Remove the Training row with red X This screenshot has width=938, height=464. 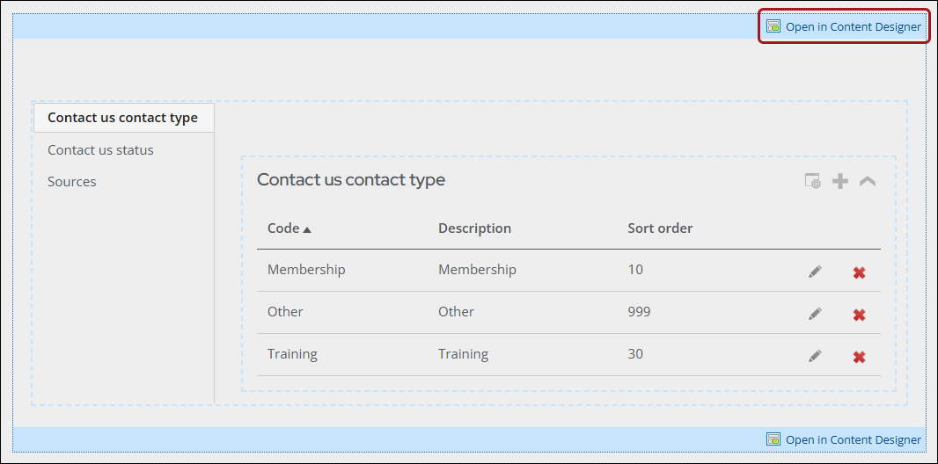pos(859,357)
